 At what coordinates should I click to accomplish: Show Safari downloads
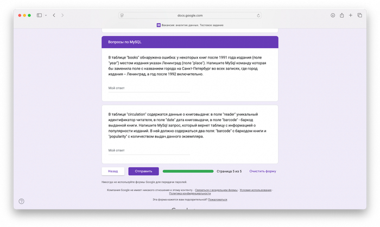[333, 15]
